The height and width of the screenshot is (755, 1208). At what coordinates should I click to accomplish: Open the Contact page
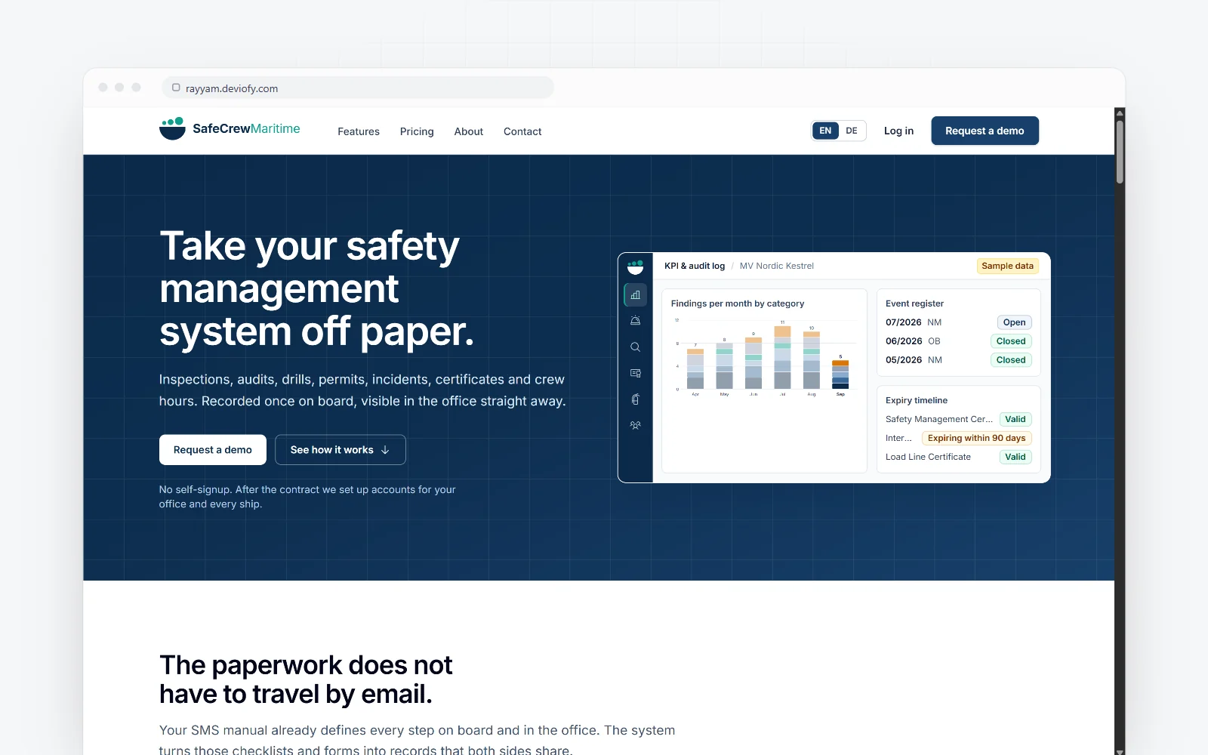pos(522,131)
